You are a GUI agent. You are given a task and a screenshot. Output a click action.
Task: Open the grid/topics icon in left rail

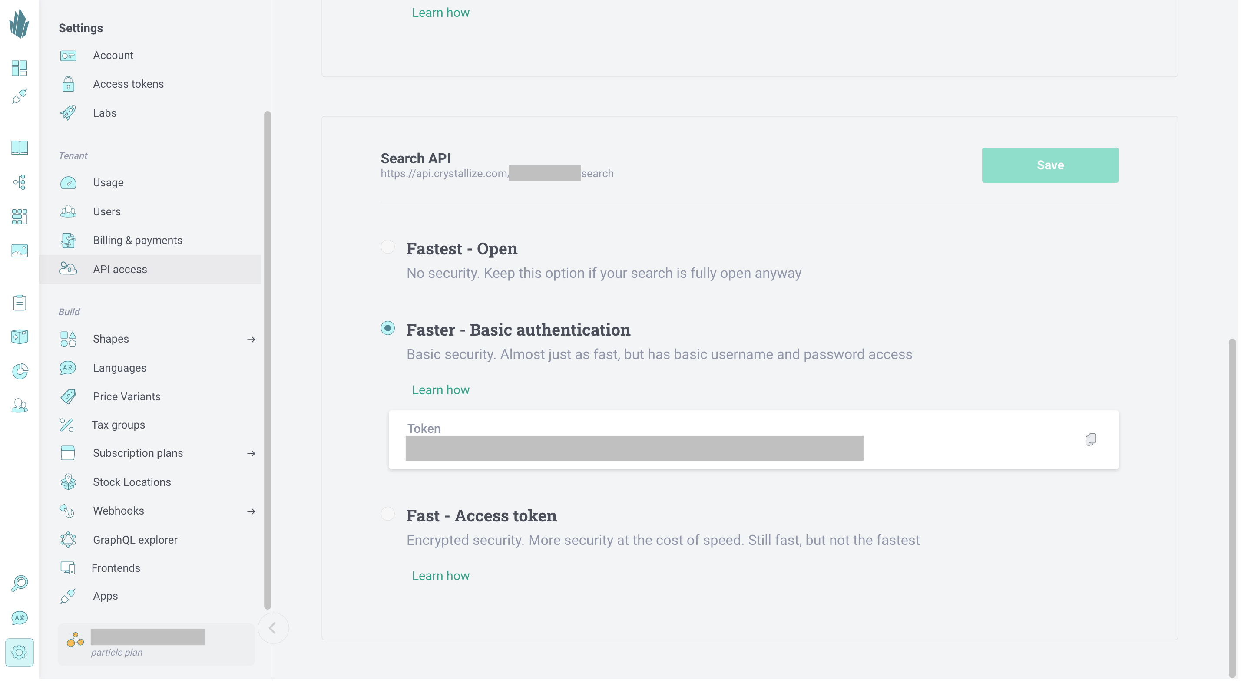[20, 217]
